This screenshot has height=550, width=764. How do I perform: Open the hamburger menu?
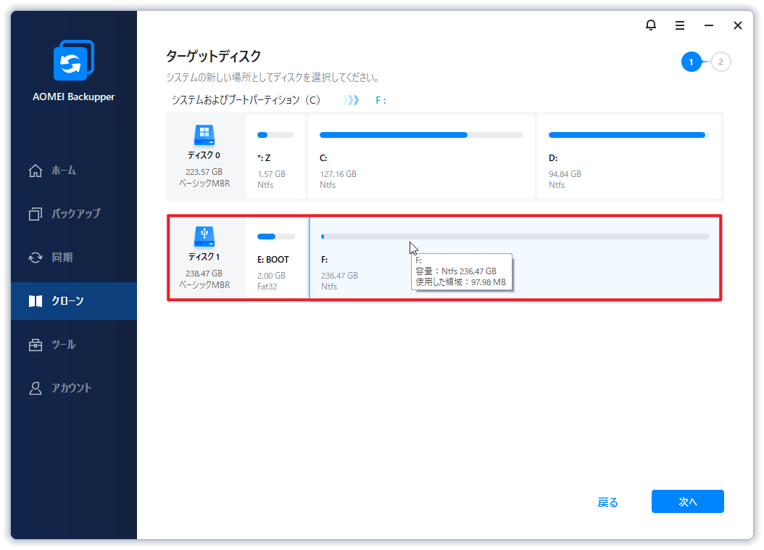pyautogui.click(x=679, y=25)
